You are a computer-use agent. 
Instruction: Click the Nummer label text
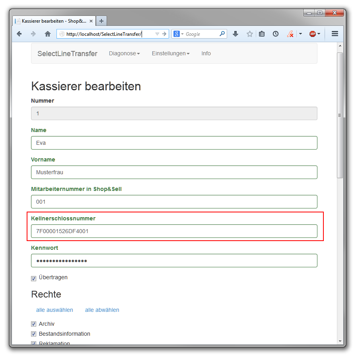coord(43,101)
